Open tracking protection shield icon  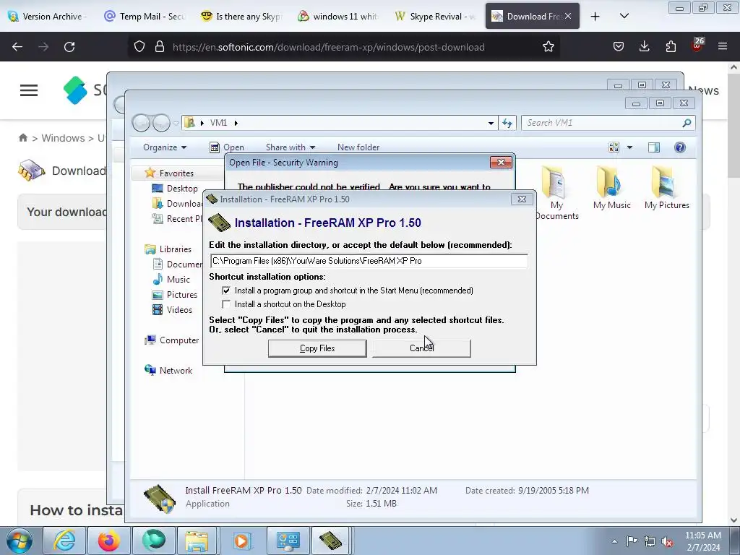[139, 47]
